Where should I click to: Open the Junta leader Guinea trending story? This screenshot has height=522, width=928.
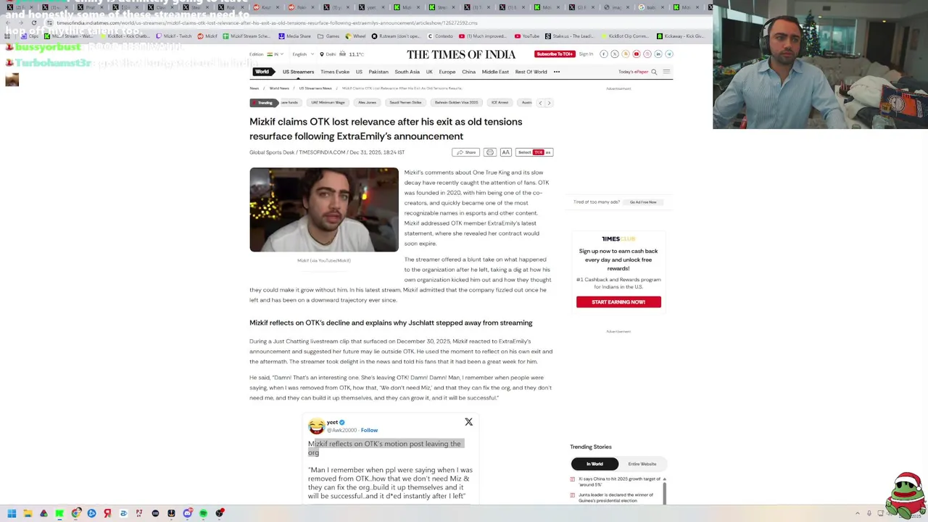(x=616, y=497)
